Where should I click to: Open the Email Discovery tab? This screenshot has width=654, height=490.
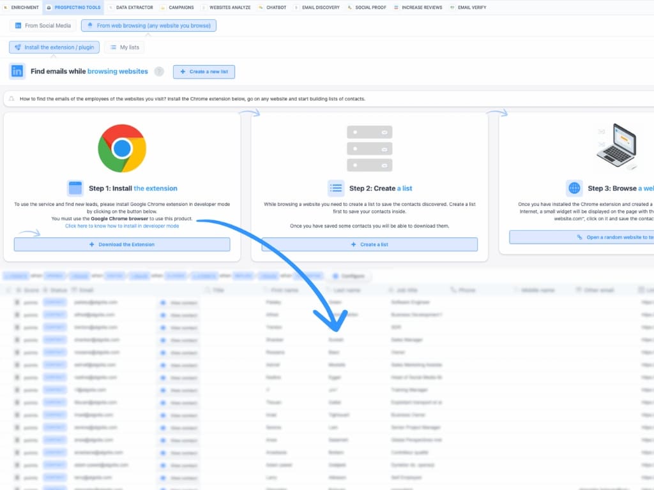pyautogui.click(x=317, y=8)
